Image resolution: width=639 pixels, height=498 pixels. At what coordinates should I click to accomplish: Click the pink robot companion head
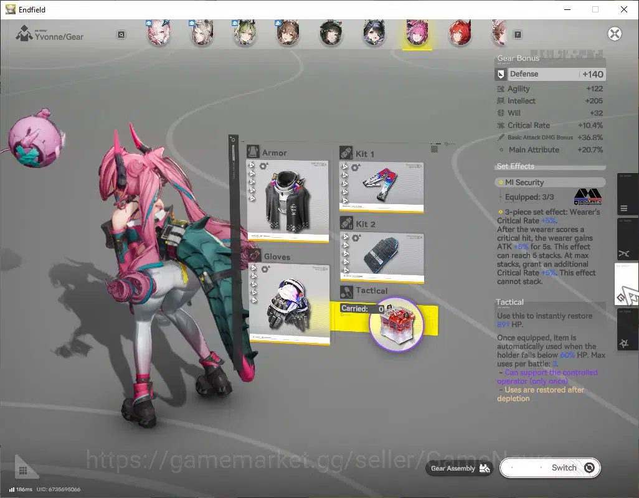coord(36,139)
